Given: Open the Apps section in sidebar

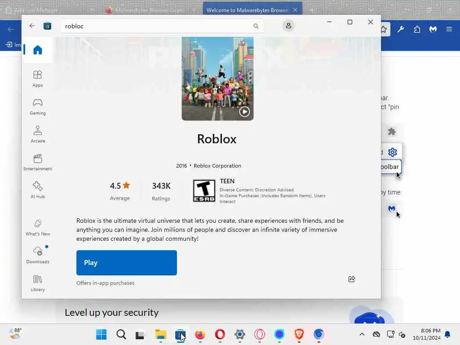Looking at the screenshot, I should tap(38, 79).
